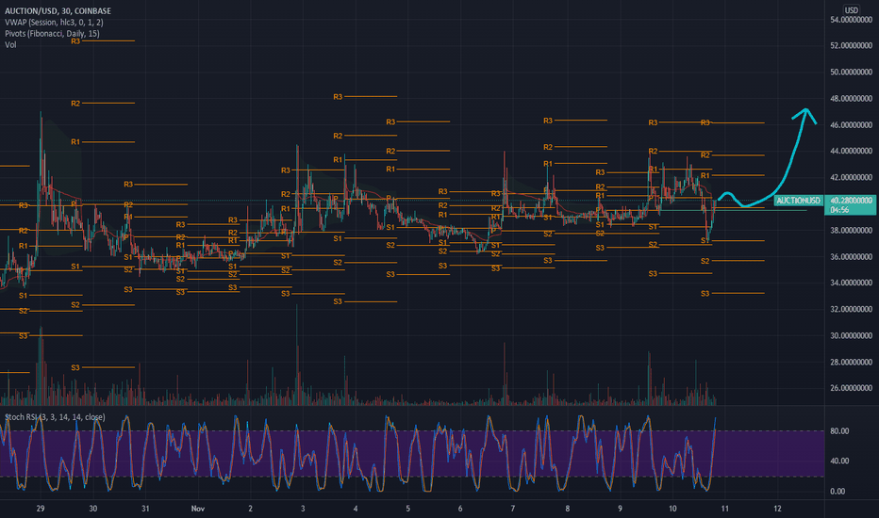This screenshot has width=879, height=518.
Task: Click the 6 date label on time axis
Action: pyautogui.click(x=460, y=509)
